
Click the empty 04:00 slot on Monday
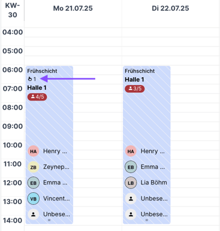[73, 32]
